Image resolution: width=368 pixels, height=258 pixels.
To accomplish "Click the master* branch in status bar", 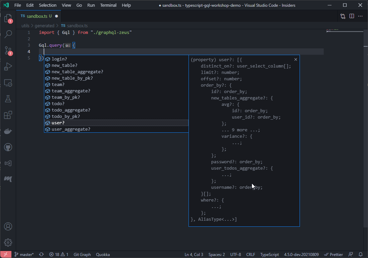I will click(24, 255).
